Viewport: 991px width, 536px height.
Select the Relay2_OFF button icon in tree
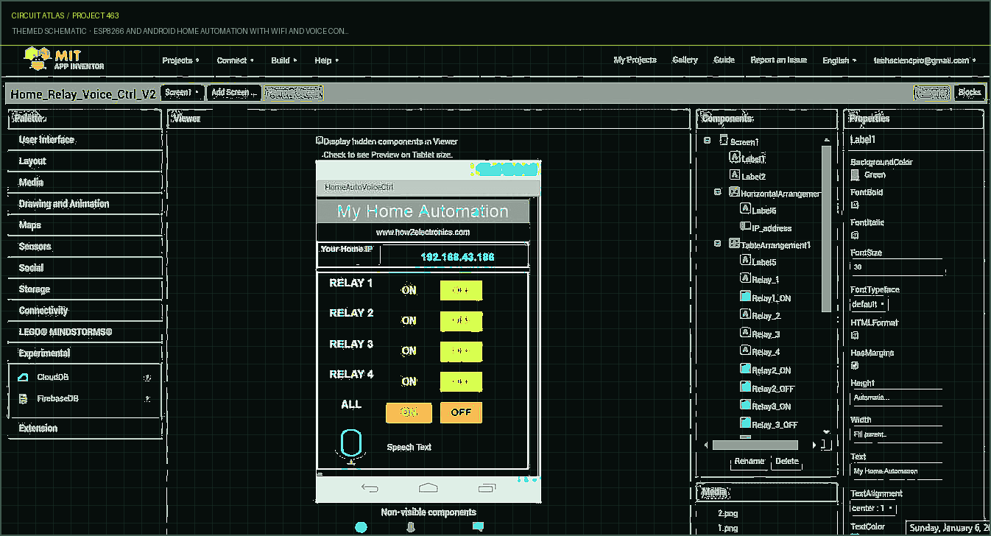[745, 387]
